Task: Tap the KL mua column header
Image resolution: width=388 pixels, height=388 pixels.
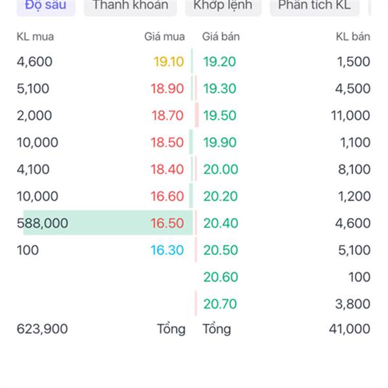Action: (35, 37)
